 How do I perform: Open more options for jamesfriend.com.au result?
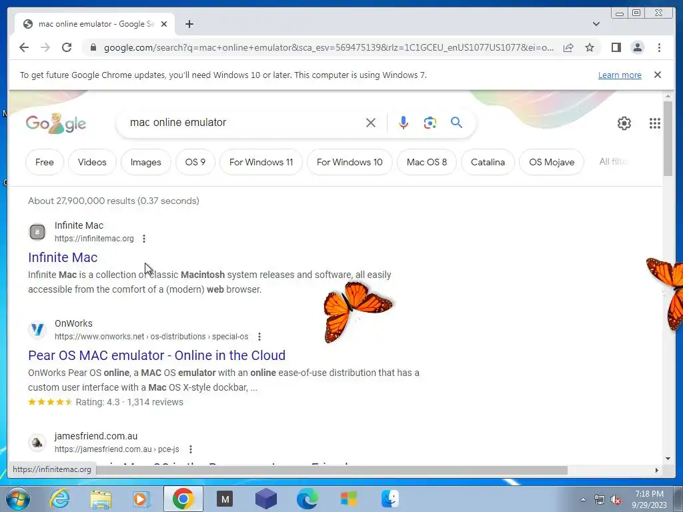click(190, 449)
